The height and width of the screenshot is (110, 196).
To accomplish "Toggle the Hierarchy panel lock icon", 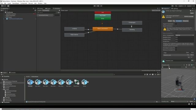I will (33, 9).
